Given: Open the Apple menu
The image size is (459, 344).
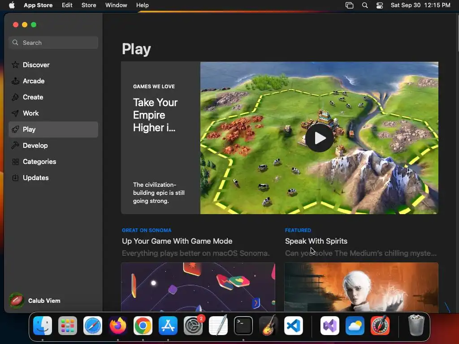Looking at the screenshot, I should coord(12,5).
